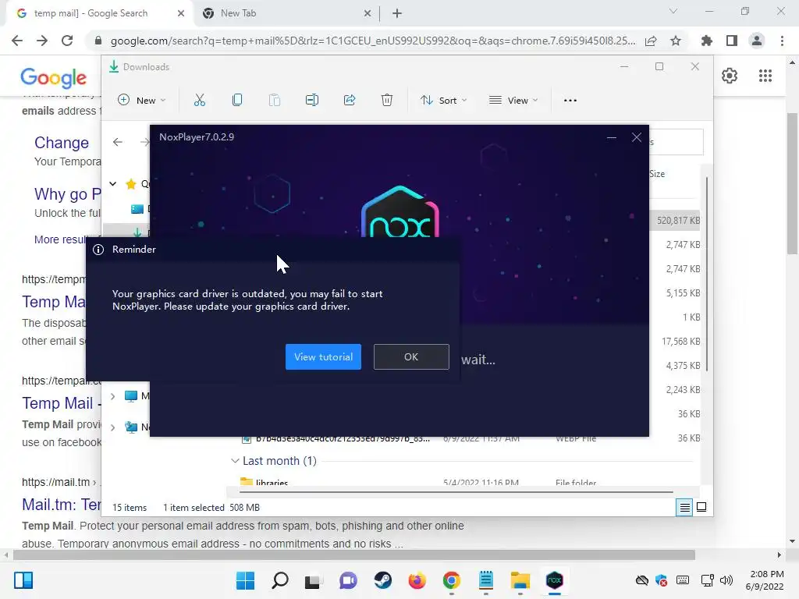Minimize the NoxPlayer installer window

[612, 137]
